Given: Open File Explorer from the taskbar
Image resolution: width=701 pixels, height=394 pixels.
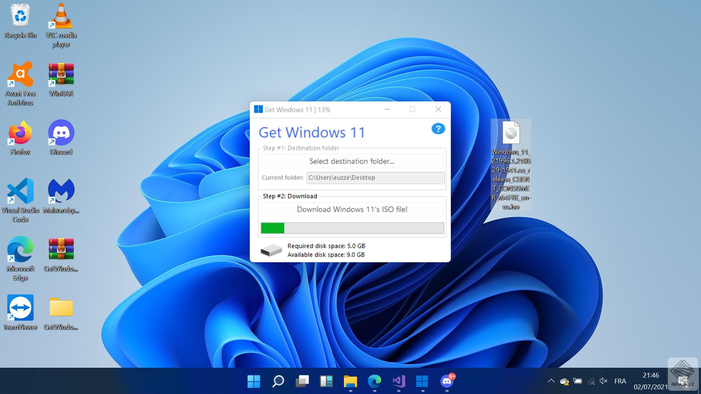Looking at the screenshot, I should point(350,381).
